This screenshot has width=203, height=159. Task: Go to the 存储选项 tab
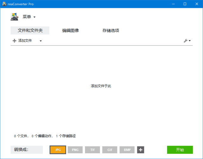(x=111, y=31)
